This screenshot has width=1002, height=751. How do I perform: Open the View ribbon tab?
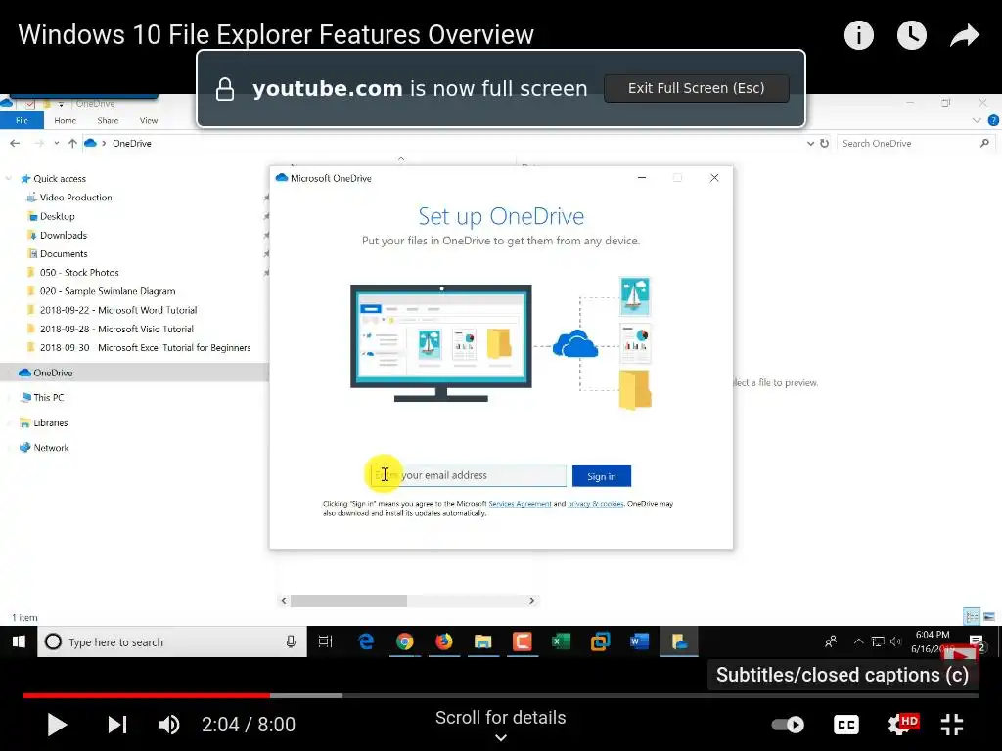click(x=149, y=120)
